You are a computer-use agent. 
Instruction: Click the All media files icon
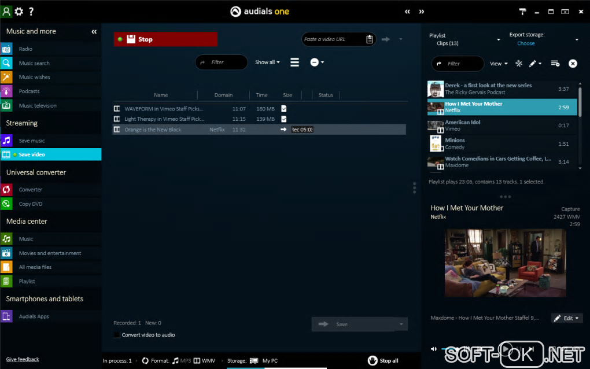click(x=6, y=267)
